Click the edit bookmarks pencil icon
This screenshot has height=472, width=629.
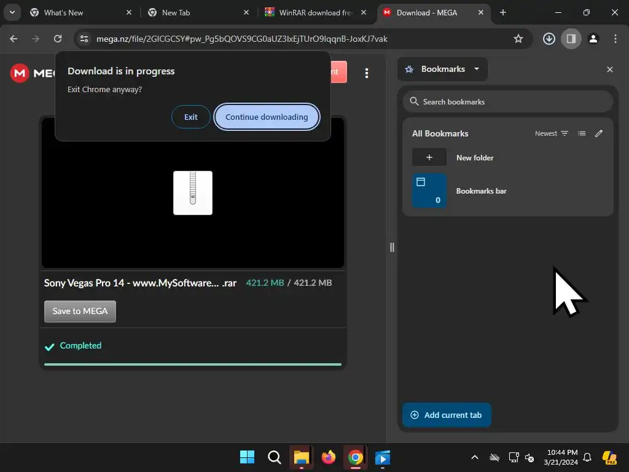tap(598, 133)
